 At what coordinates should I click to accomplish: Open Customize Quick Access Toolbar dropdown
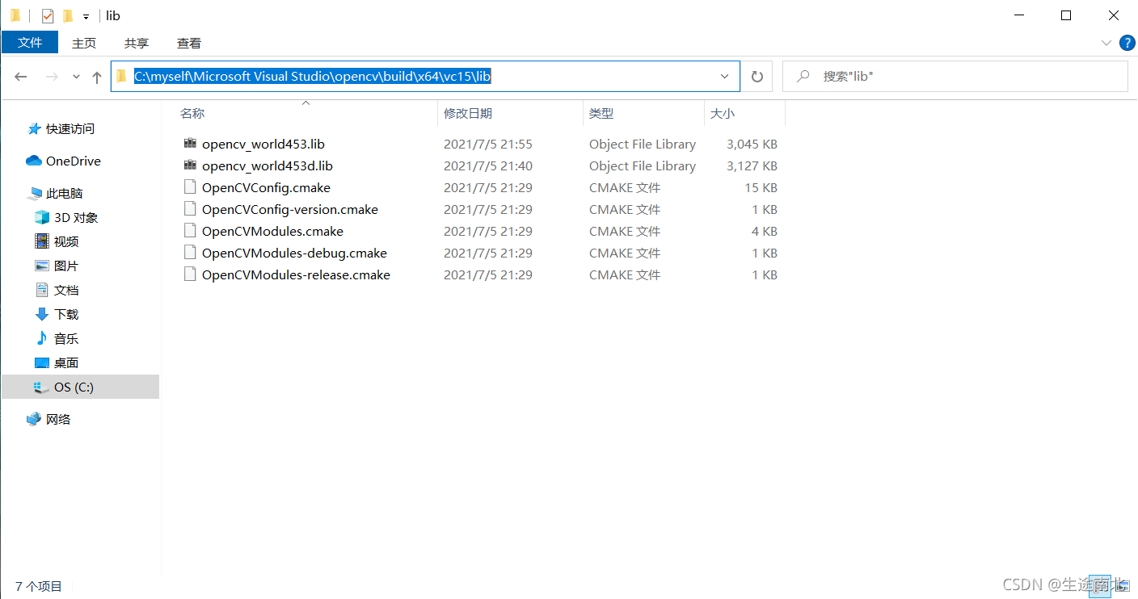[86, 16]
